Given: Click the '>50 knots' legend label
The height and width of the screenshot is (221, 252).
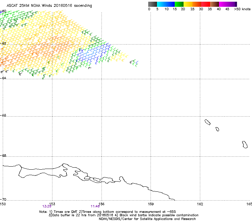Looking at the screenshot, I should [x=242, y=9].
